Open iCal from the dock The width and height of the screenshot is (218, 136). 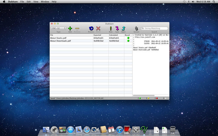point(111,129)
